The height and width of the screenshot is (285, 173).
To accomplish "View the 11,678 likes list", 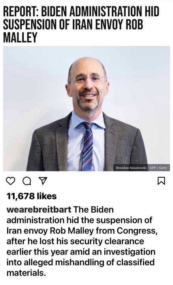I will (x=32, y=196).
